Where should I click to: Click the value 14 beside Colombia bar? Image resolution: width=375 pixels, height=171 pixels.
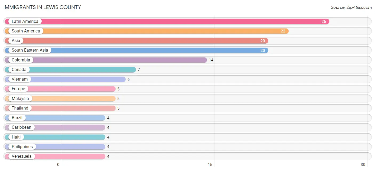(211, 60)
